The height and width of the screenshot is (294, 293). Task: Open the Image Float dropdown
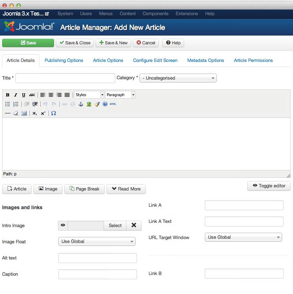[x=97, y=242]
